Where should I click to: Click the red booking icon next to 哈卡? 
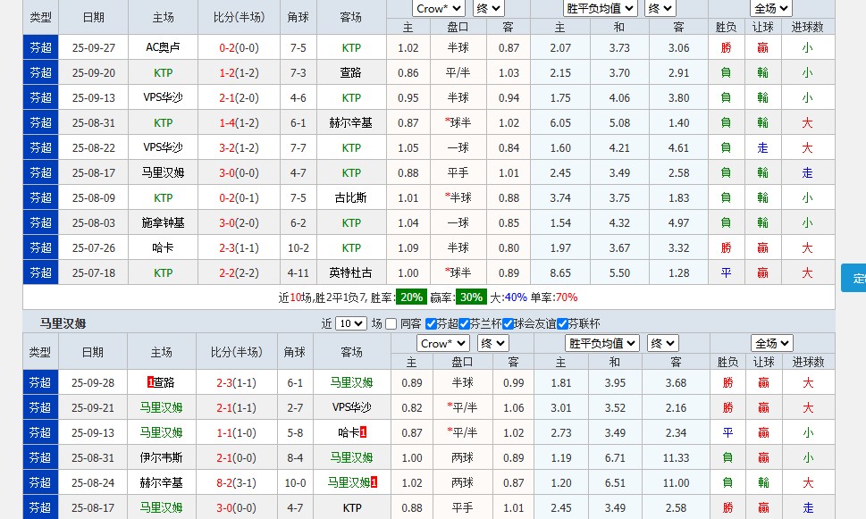(361, 432)
